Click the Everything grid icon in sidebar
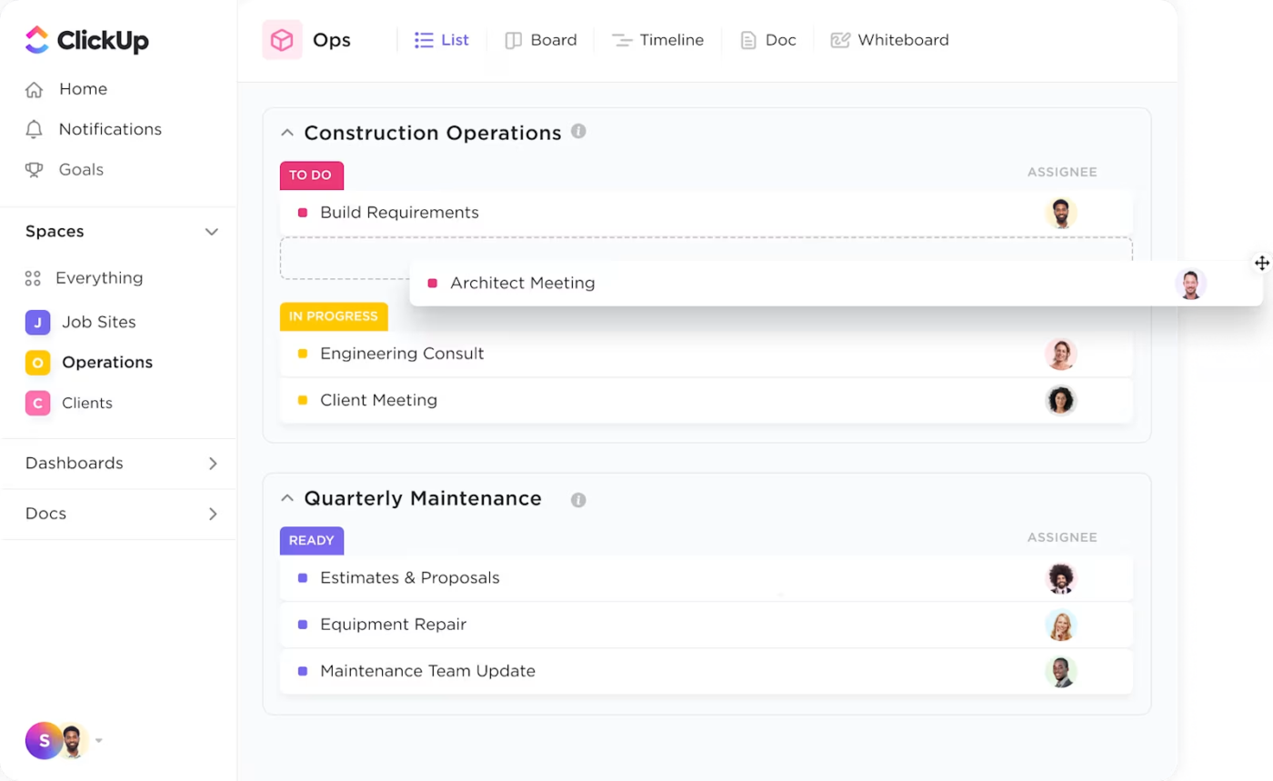 pyautogui.click(x=33, y=278)
